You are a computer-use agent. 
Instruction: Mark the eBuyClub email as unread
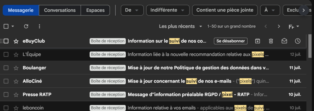[284, 41]
